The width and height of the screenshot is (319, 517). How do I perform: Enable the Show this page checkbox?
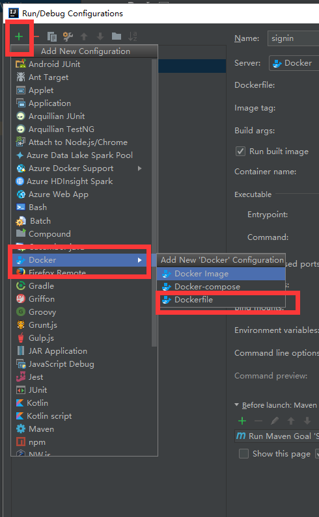[x=243, y=454]
